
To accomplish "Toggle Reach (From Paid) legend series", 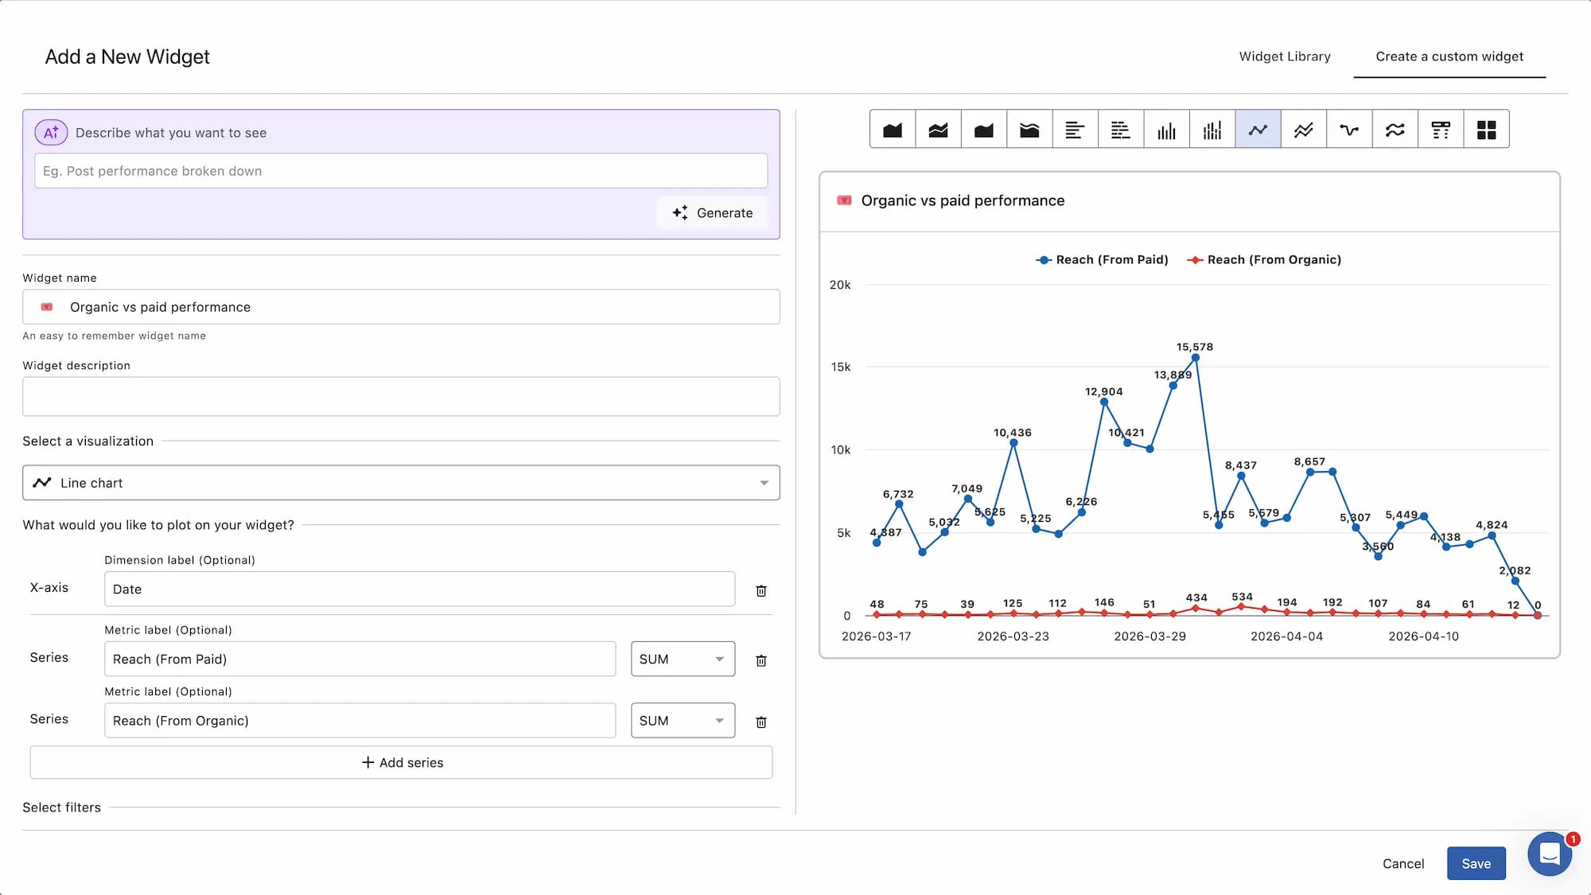I will pyautogui.click(x=1102, y=260).
